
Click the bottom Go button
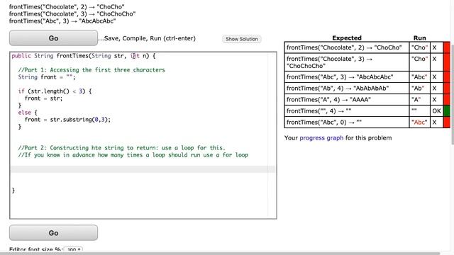[54, 233]
